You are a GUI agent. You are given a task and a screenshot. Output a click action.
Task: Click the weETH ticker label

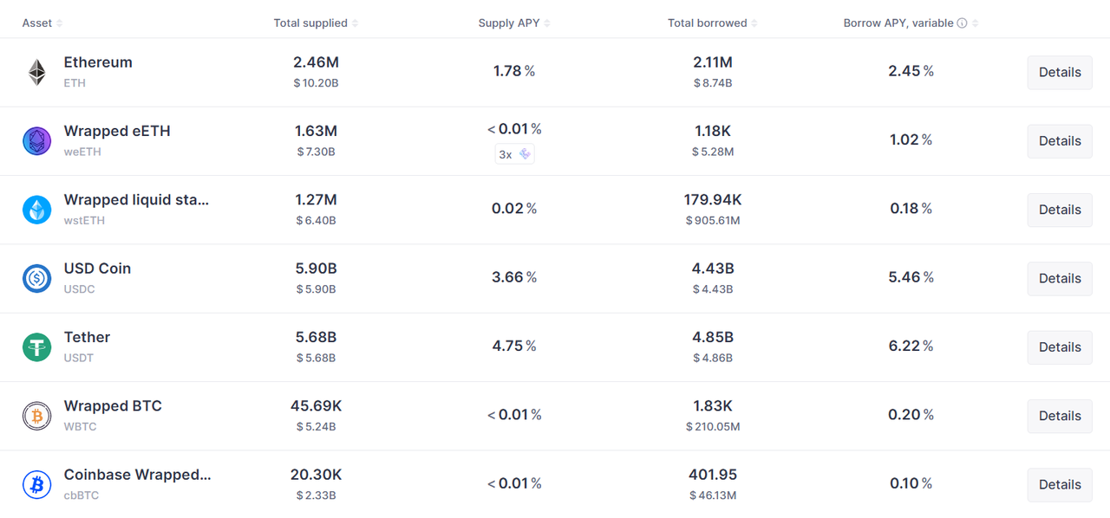(82, 152)
